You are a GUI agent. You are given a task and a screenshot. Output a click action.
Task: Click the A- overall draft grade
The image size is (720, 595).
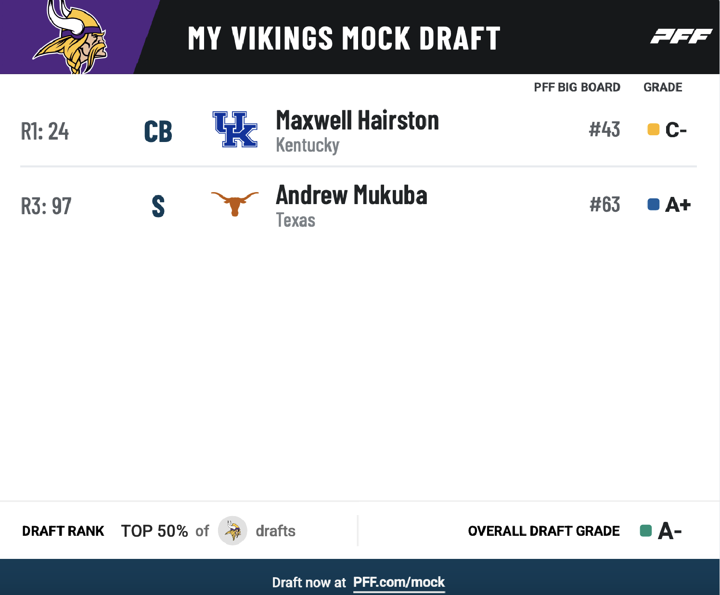669,531
